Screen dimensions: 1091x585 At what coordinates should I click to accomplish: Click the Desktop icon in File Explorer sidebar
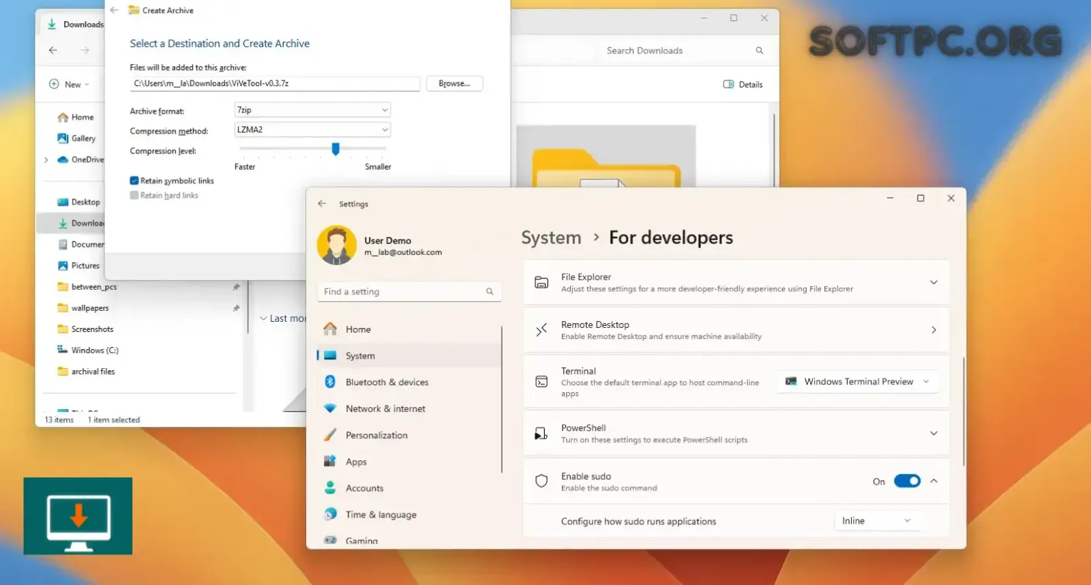pyautogui.click(x=63, y=202)
